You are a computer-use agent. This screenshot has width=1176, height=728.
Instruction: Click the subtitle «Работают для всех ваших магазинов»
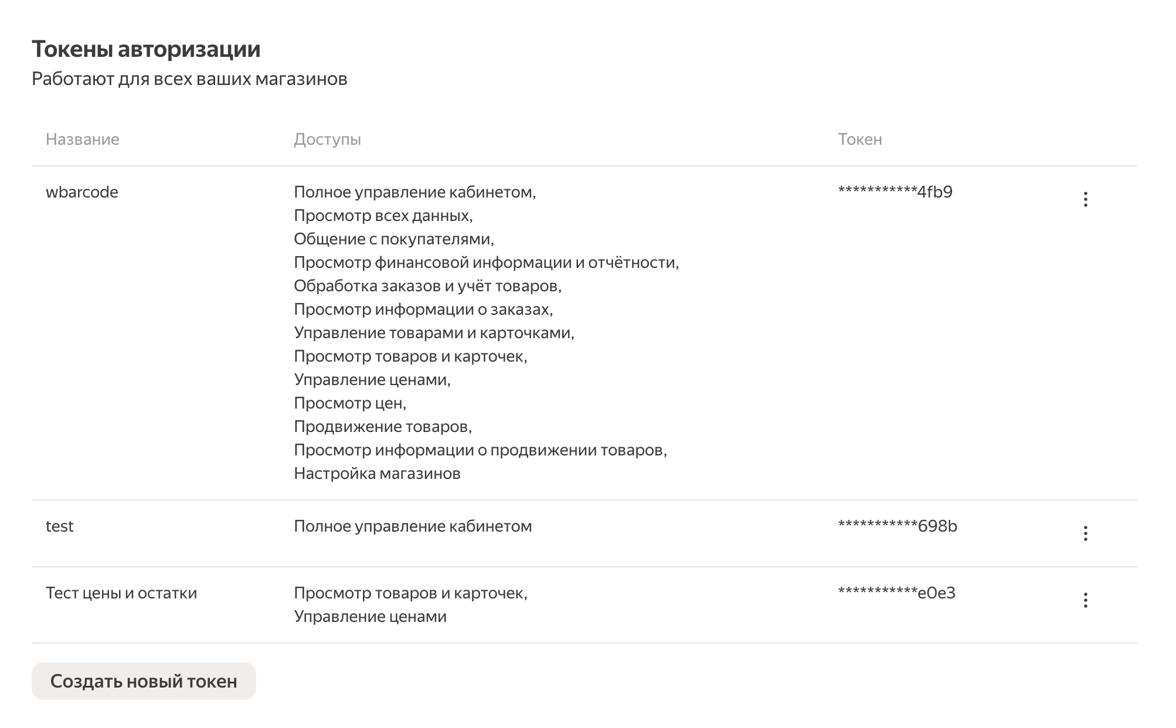click(x=190, y=79)
